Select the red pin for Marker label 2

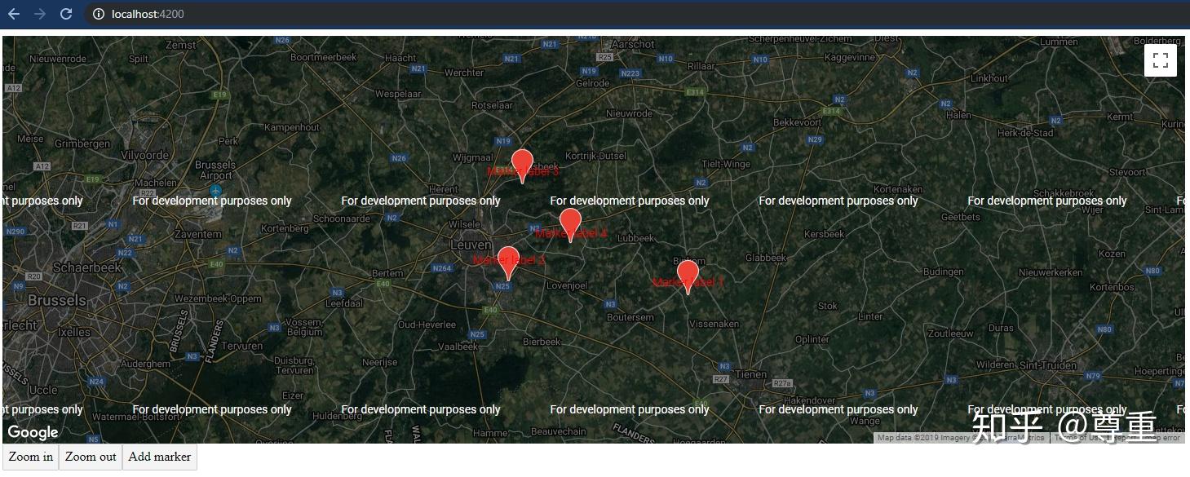[x=507, y=263]
